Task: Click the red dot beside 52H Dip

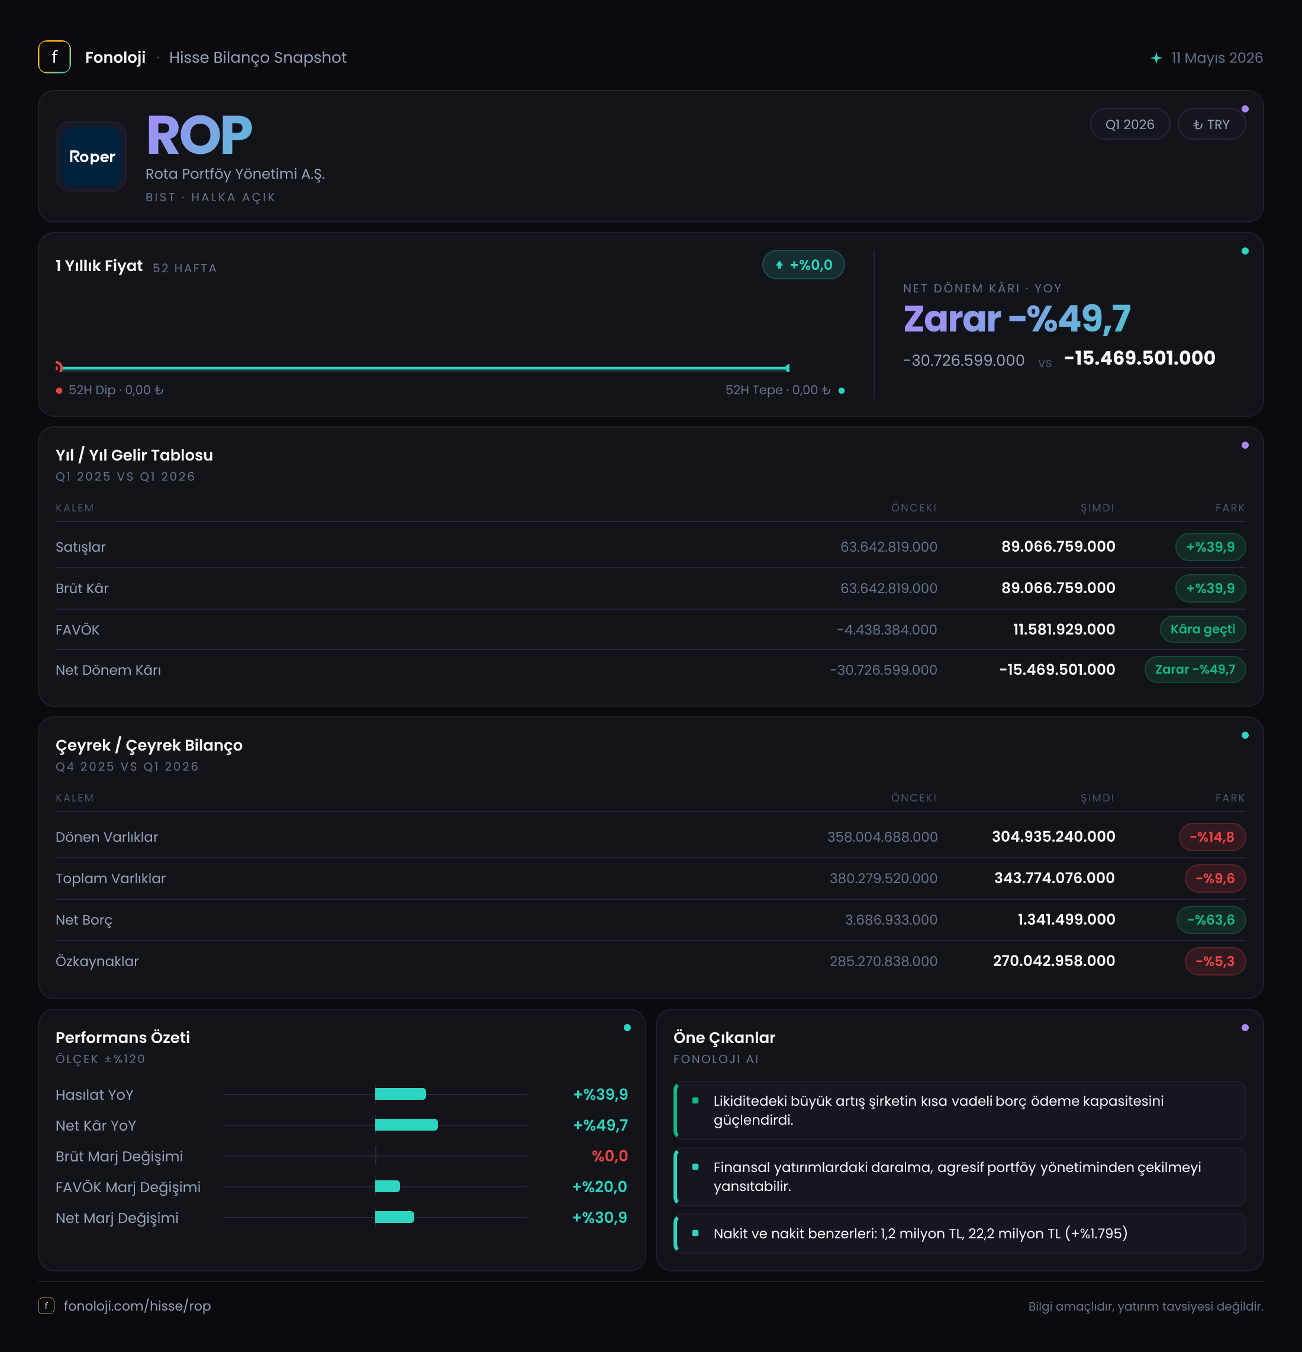Action: (x=59, y=391)
